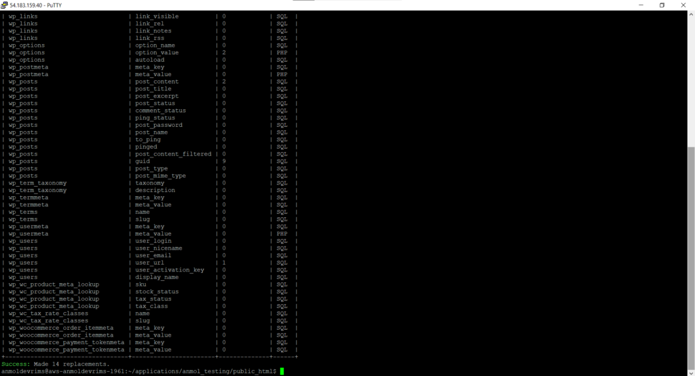Click the 'post_excerpt' cell
Screen dimensions: 695x376
157,96
